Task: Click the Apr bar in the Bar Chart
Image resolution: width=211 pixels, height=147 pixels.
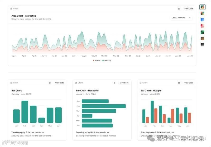Action: pyautogui.click(x=42, y=120)
